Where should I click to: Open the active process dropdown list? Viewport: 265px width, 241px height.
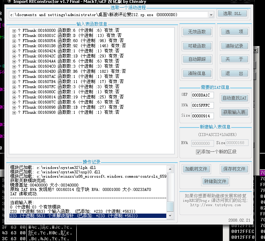point(211,15)
